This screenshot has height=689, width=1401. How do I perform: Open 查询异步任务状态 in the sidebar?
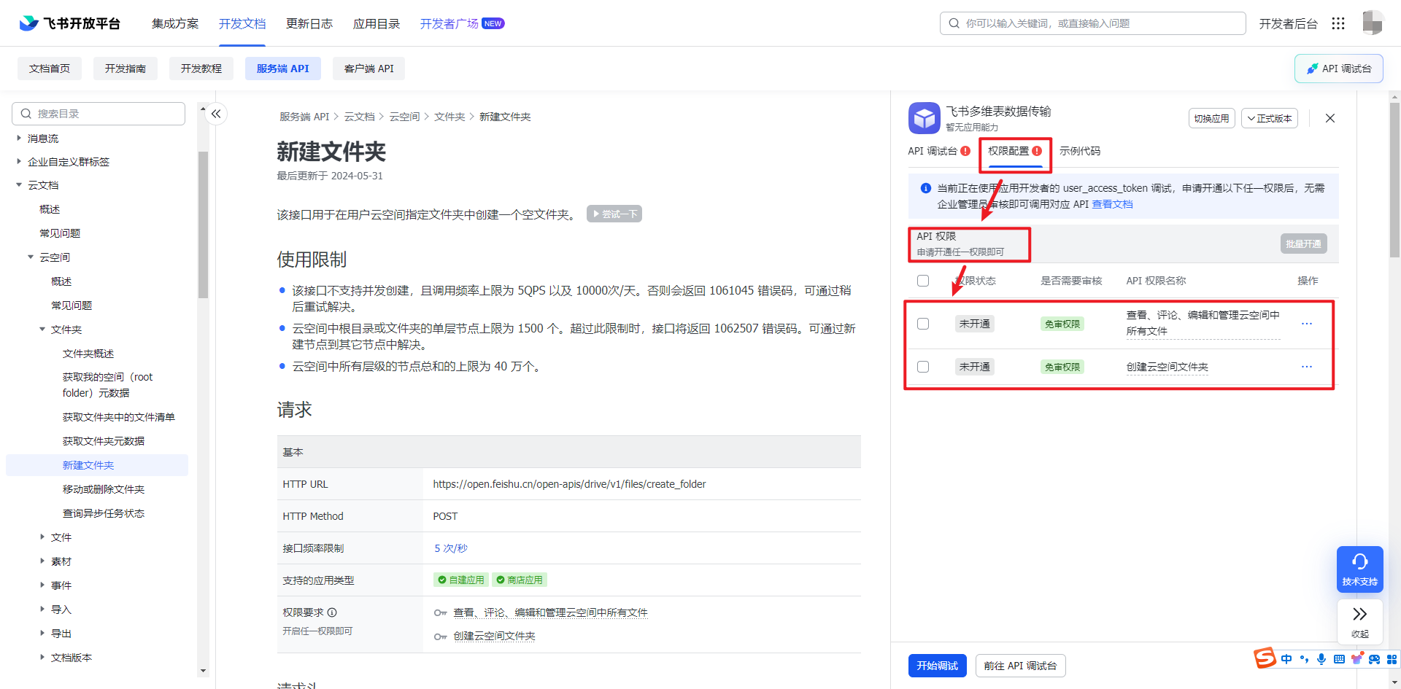[x=104, y=513]
